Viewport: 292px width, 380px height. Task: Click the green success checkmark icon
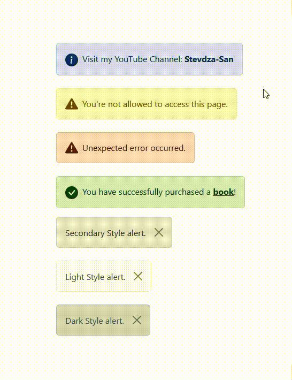(72, 193)
